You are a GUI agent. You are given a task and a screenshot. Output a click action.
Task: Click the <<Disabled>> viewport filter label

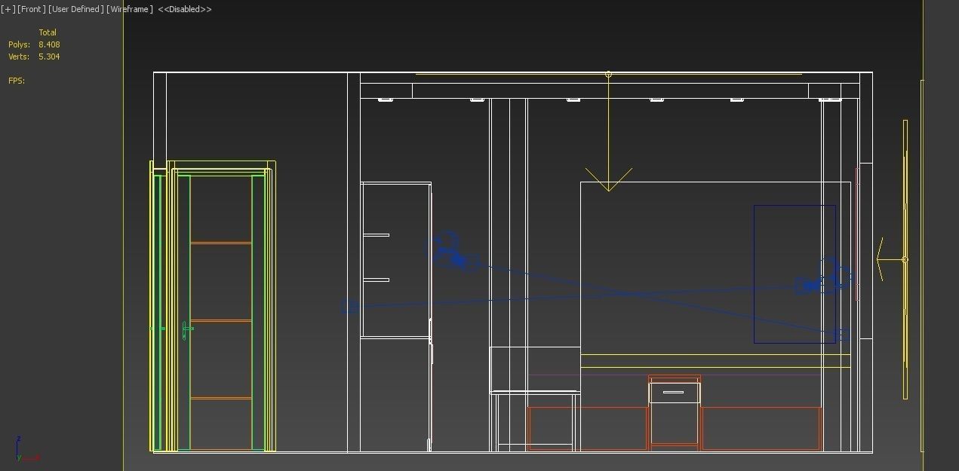click(x=185, y=9)
